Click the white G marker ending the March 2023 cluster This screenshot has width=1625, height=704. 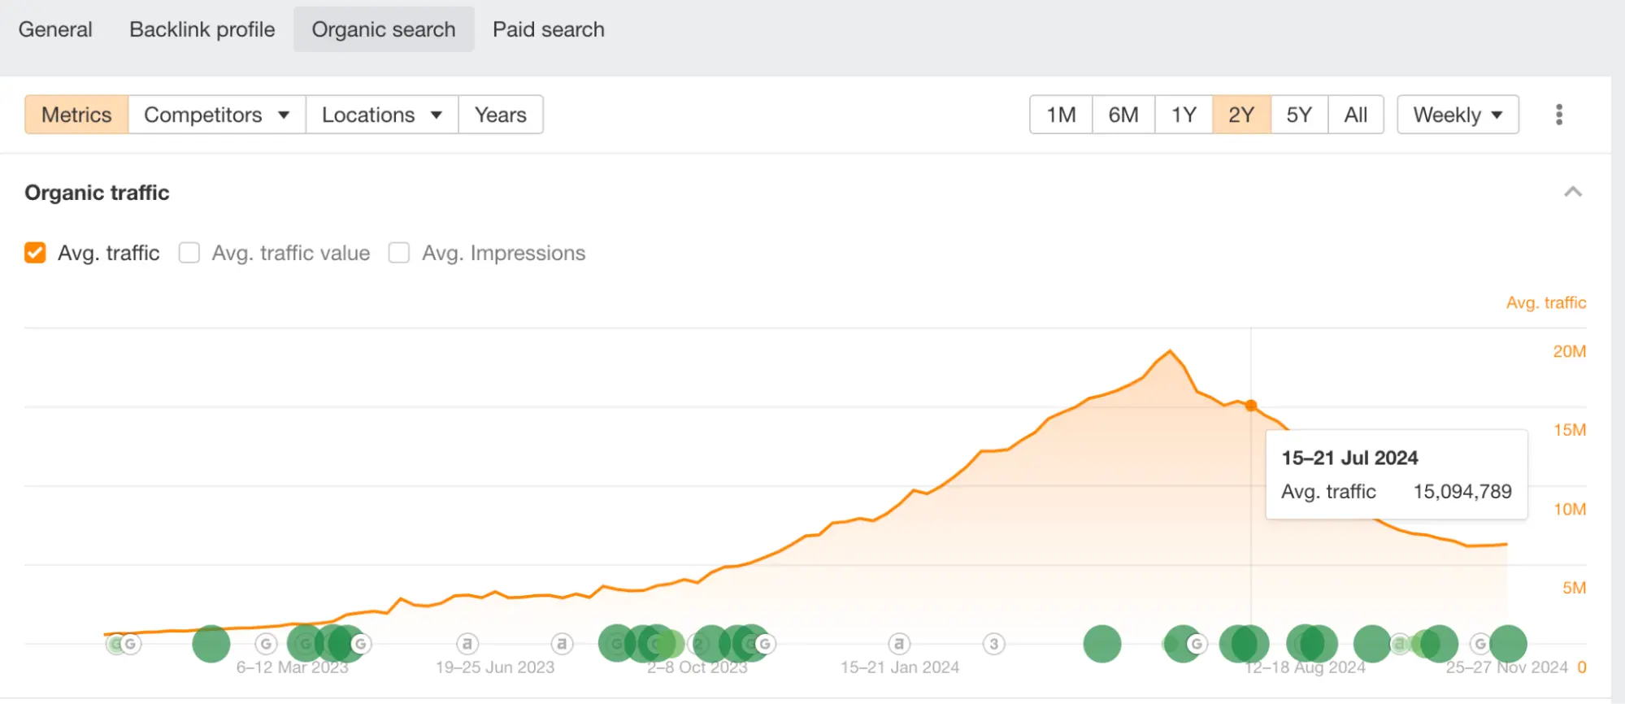(x=361, y=644)
